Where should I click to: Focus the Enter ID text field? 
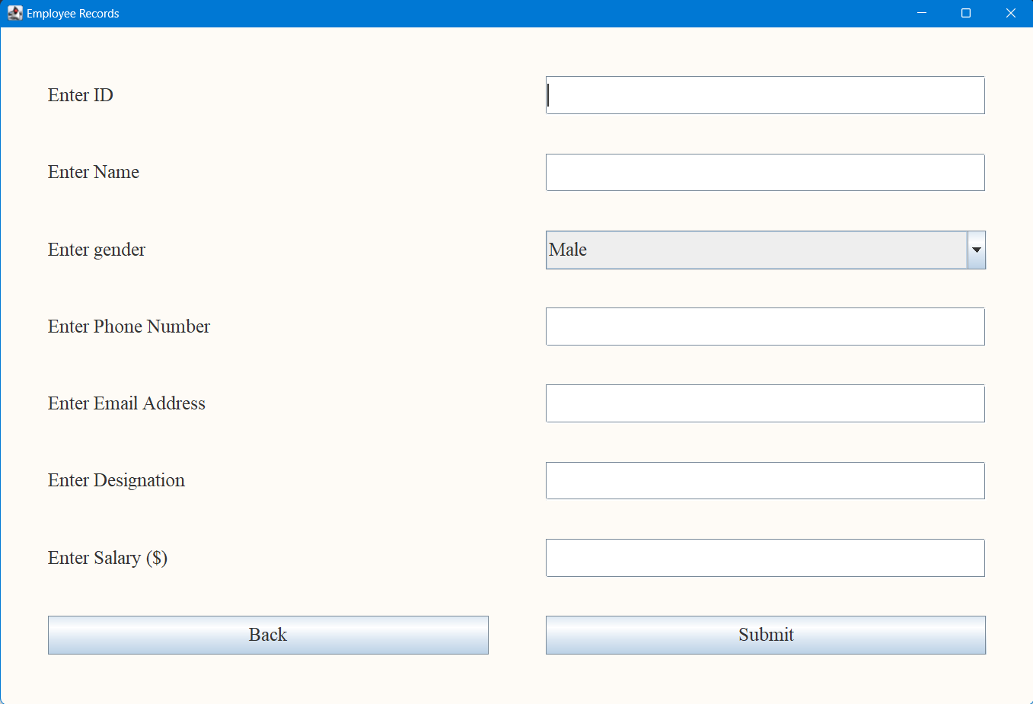[x=765, y=95]
